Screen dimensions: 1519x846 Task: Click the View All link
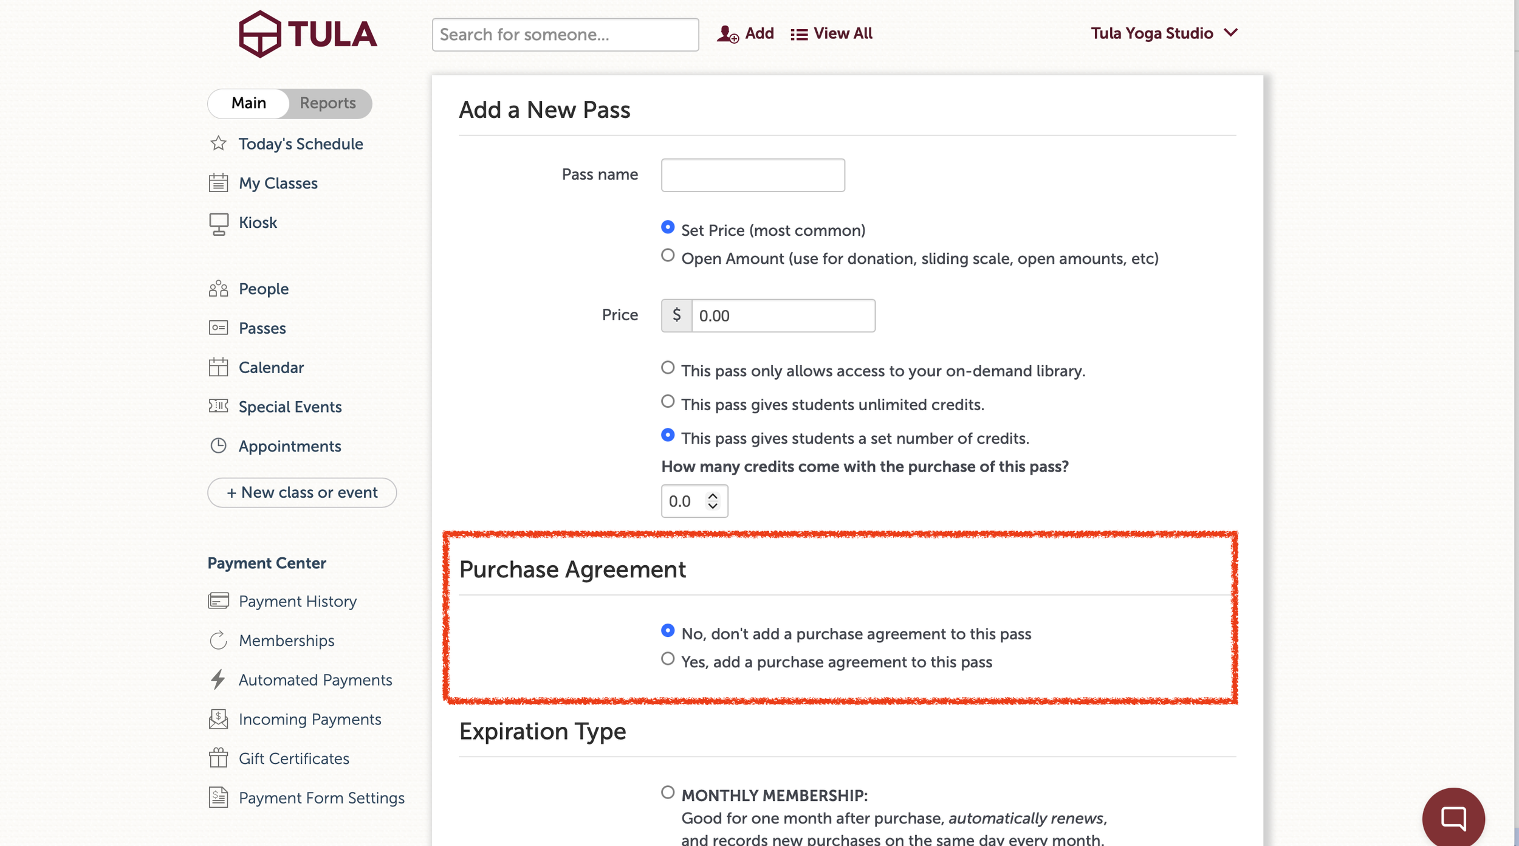[x=831, y=33]
